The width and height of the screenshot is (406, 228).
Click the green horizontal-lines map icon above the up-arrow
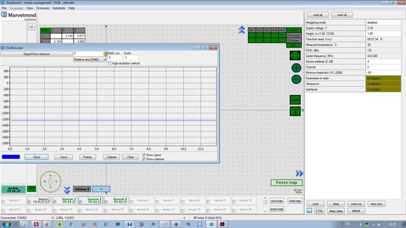pos(295,100)
